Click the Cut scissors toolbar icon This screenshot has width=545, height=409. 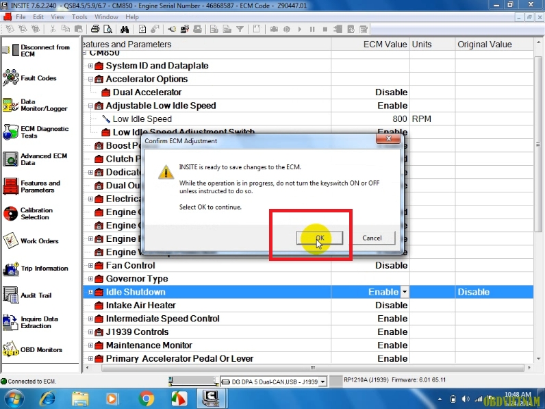53,29
